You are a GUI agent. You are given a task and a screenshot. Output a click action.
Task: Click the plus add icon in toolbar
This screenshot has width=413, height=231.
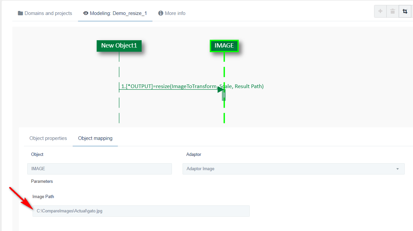pos(380,11)
